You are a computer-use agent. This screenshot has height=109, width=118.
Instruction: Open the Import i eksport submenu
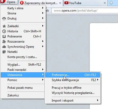pos(73,101)
